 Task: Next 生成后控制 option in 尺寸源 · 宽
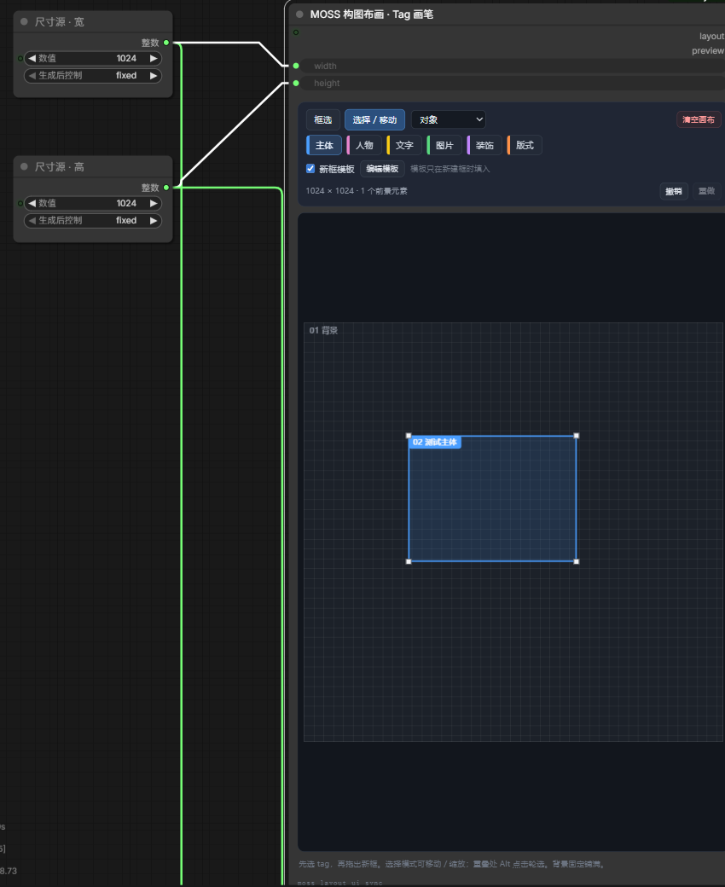[154, 75]
